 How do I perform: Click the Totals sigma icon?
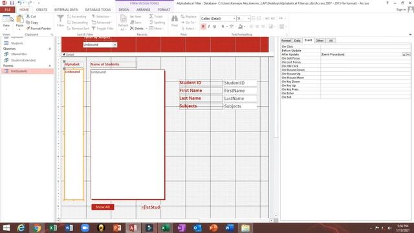[156, 16]
